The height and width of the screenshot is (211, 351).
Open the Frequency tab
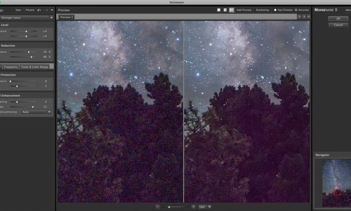(x=11, y=67)
